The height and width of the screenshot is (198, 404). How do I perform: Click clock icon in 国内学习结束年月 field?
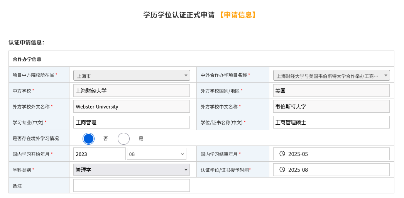[282, 154]
